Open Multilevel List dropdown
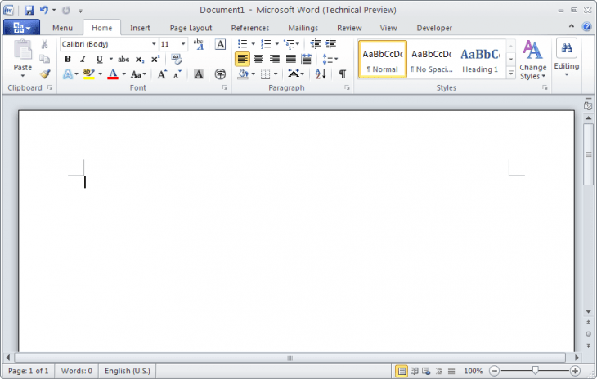This screenshot has height=379, width=597. point(292,44)
